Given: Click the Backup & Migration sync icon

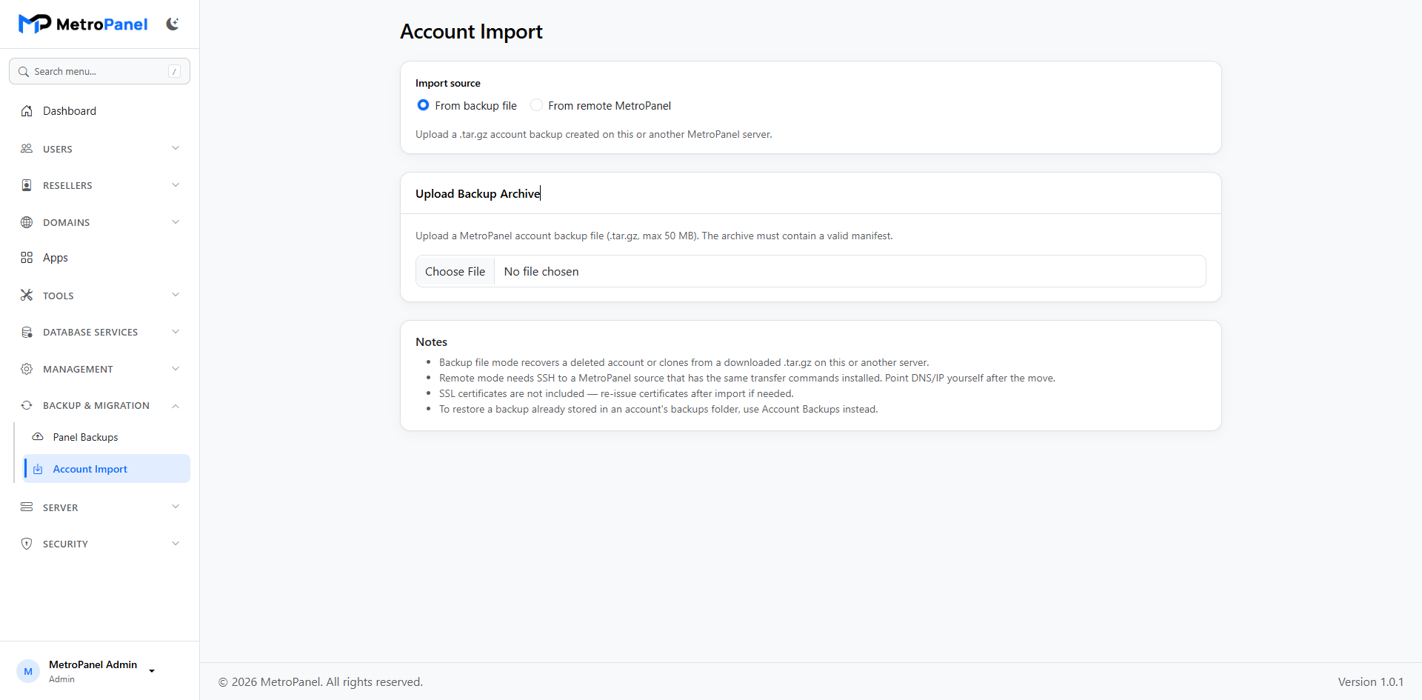Looking at the screenshot, I should pyautogui.click(x=27, y=405).
